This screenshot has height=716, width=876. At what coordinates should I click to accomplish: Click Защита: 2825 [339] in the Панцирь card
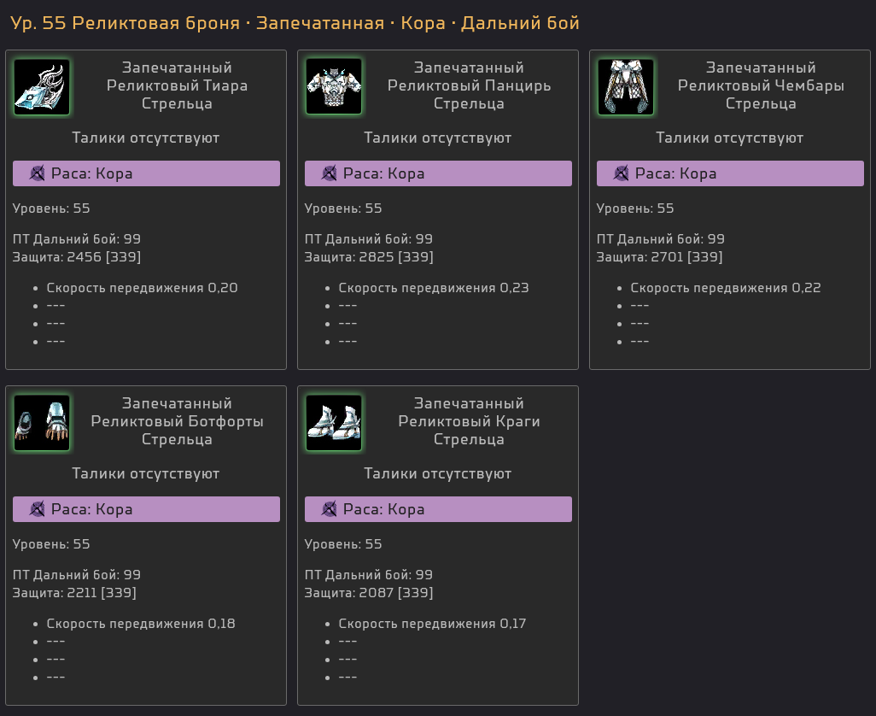tap(369, 257)
